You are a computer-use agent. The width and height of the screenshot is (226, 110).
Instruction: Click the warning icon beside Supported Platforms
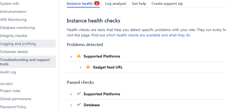(x=79, y=56)
